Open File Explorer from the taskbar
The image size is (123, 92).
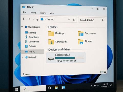56,88
